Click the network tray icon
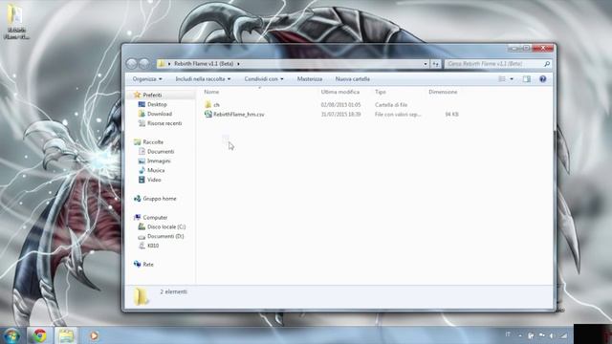The image size is (612, 344). (563, 335)
